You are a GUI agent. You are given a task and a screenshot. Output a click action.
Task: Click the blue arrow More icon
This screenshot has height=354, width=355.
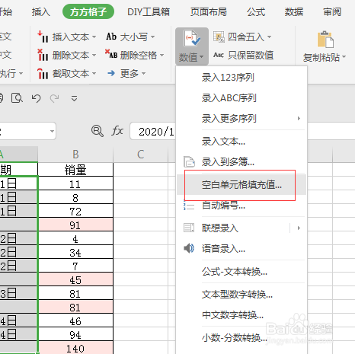click(111, 73)
